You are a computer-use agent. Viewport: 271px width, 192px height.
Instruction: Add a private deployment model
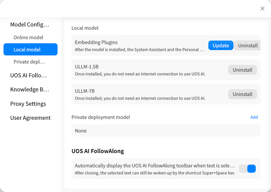(254, 117)
